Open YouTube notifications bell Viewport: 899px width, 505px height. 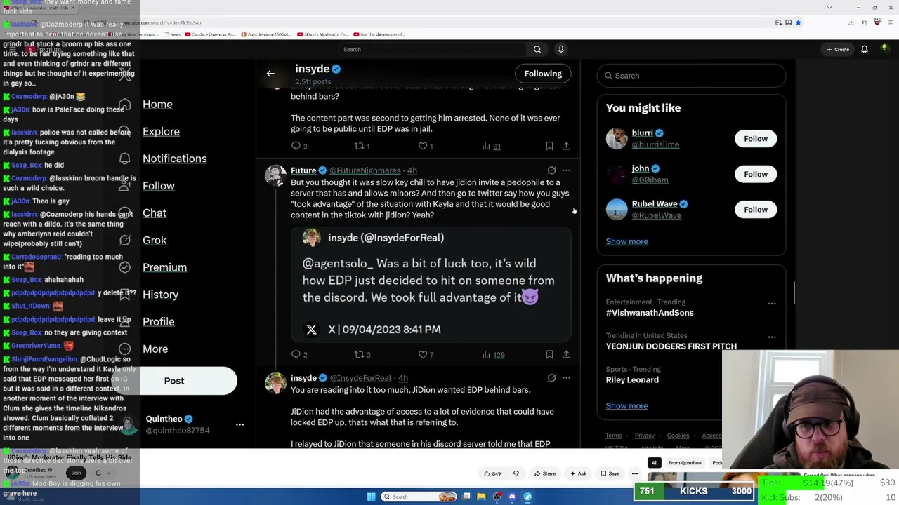click(865, 49)
